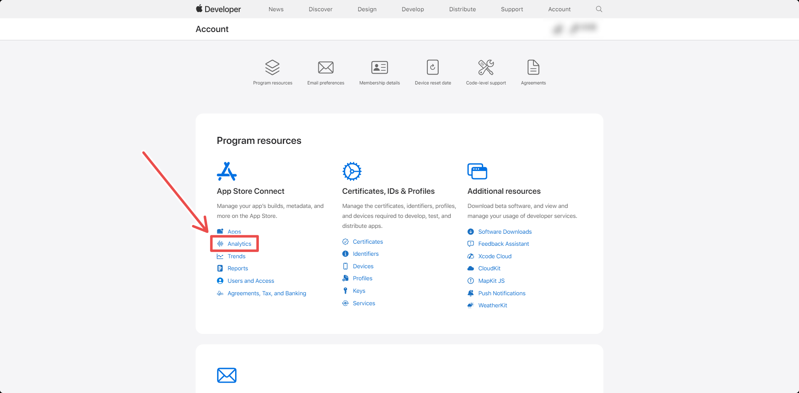
Task: Click the person icon beside Users and Access
Action: coord(220,281)
